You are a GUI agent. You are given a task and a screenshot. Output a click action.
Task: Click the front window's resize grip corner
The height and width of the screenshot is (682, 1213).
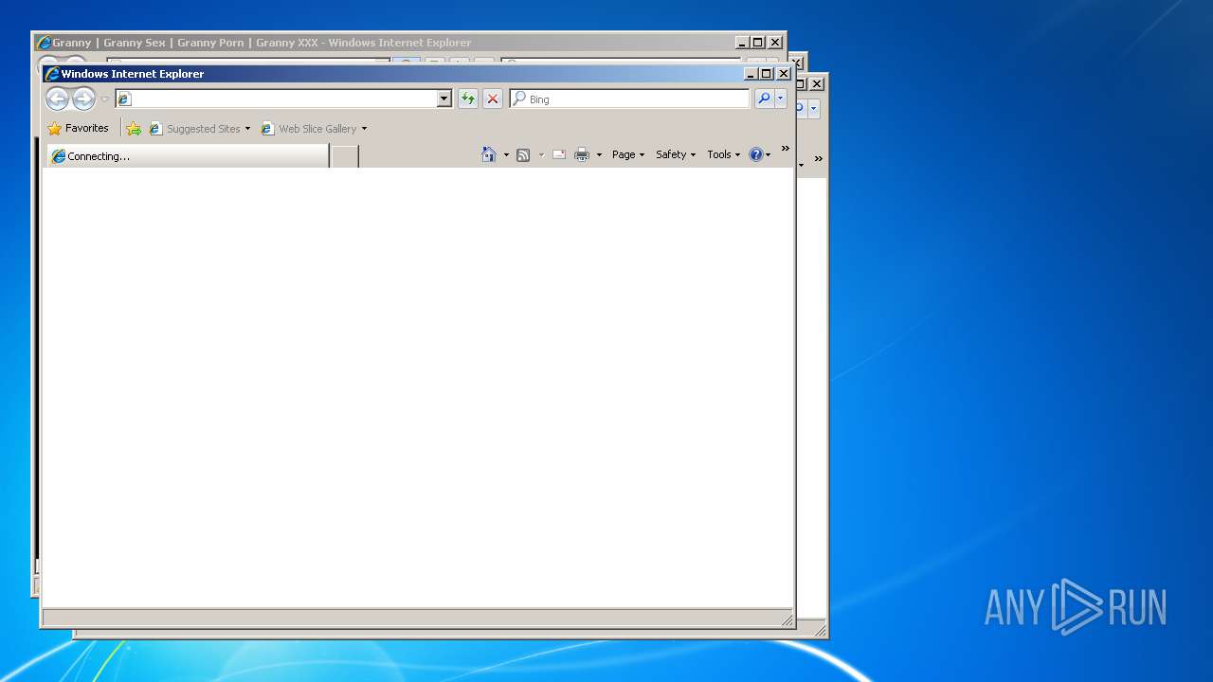[x=787, y=619]
